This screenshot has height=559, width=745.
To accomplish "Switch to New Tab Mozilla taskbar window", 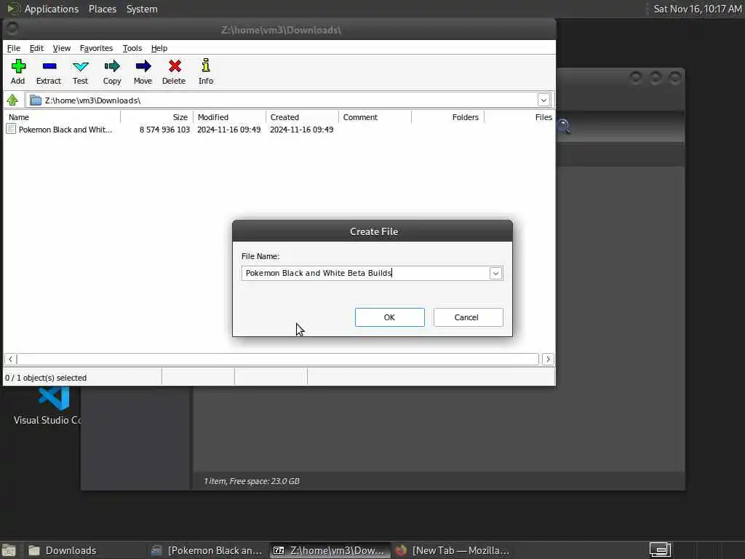I will 453,550.
